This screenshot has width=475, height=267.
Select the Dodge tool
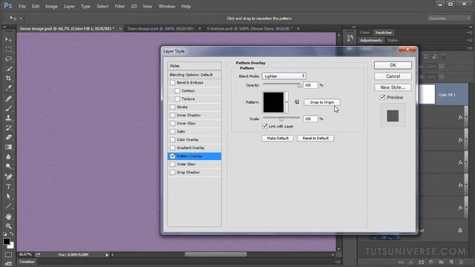click(8, 166)
